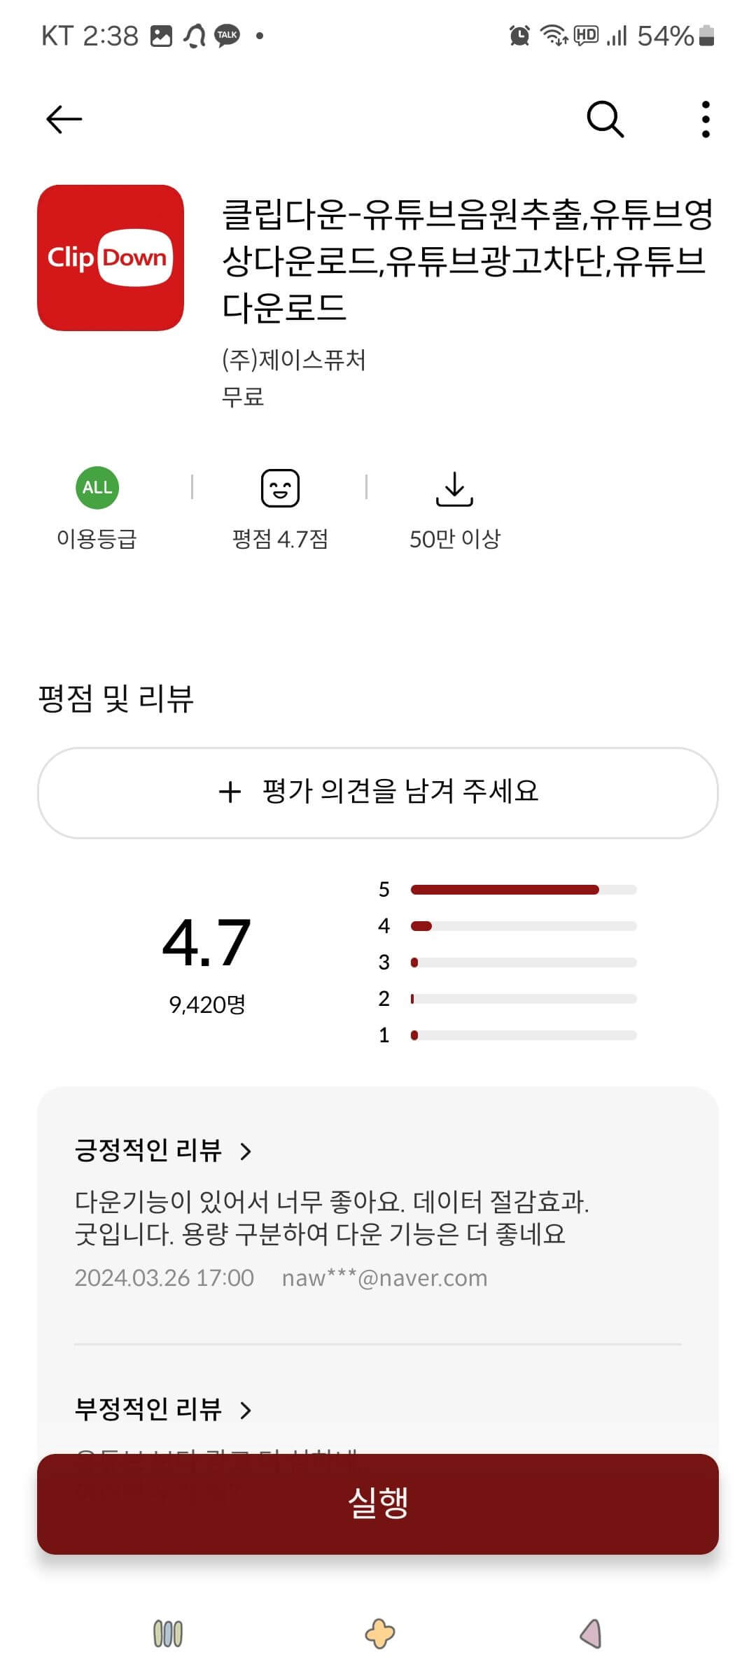This screenshot has width=756, height=1680.
Task: Tap the 4.7 average score number
Action: pos(206,943)
